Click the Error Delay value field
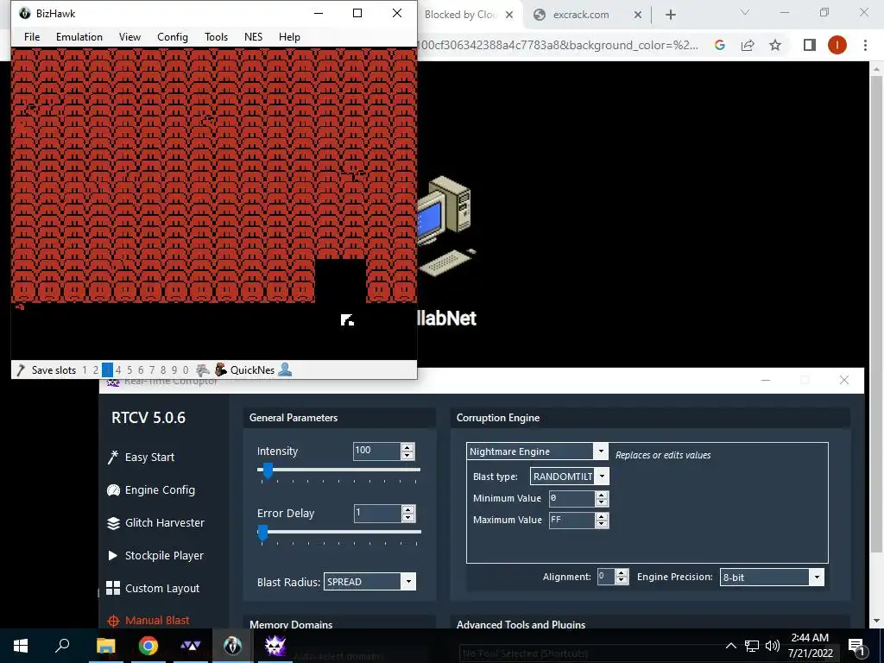 (x=376, y=513)
